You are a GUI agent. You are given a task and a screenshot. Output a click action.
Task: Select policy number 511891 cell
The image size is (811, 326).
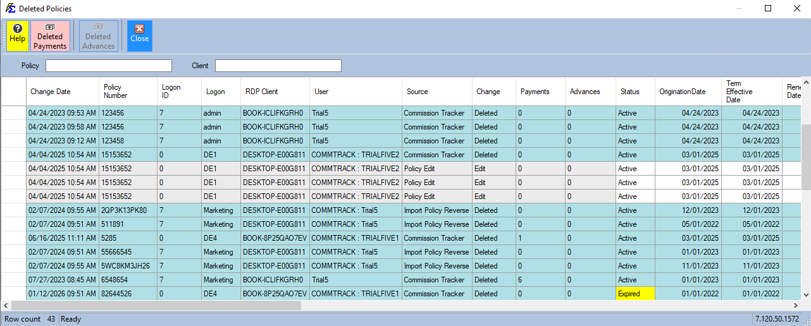click(128, 224)
